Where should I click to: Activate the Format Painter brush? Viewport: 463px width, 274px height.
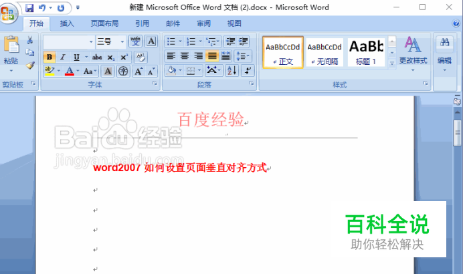tap(30, 65)
